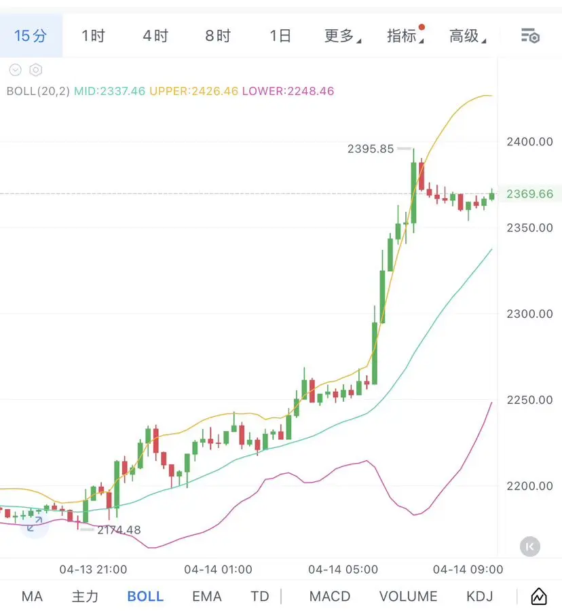This screenshot has width=562, height=613.
Task: Tap the latest green candle at the right edge
Action: pyautogui.click(x=491, y=195)
